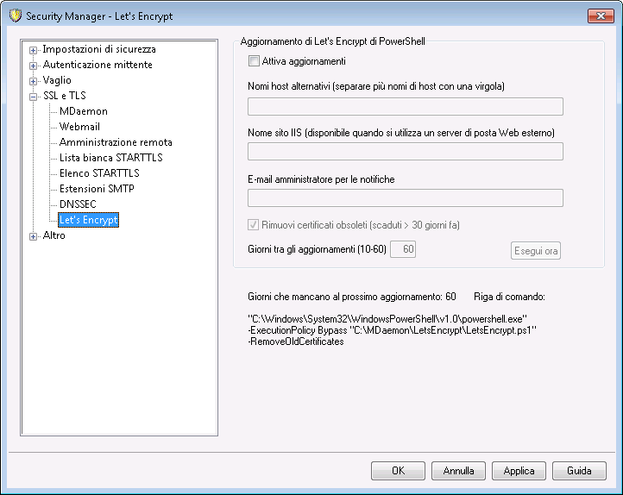
Task: Open the Webmail tree item
Action: pyautogui.click(x=79, y=127)
